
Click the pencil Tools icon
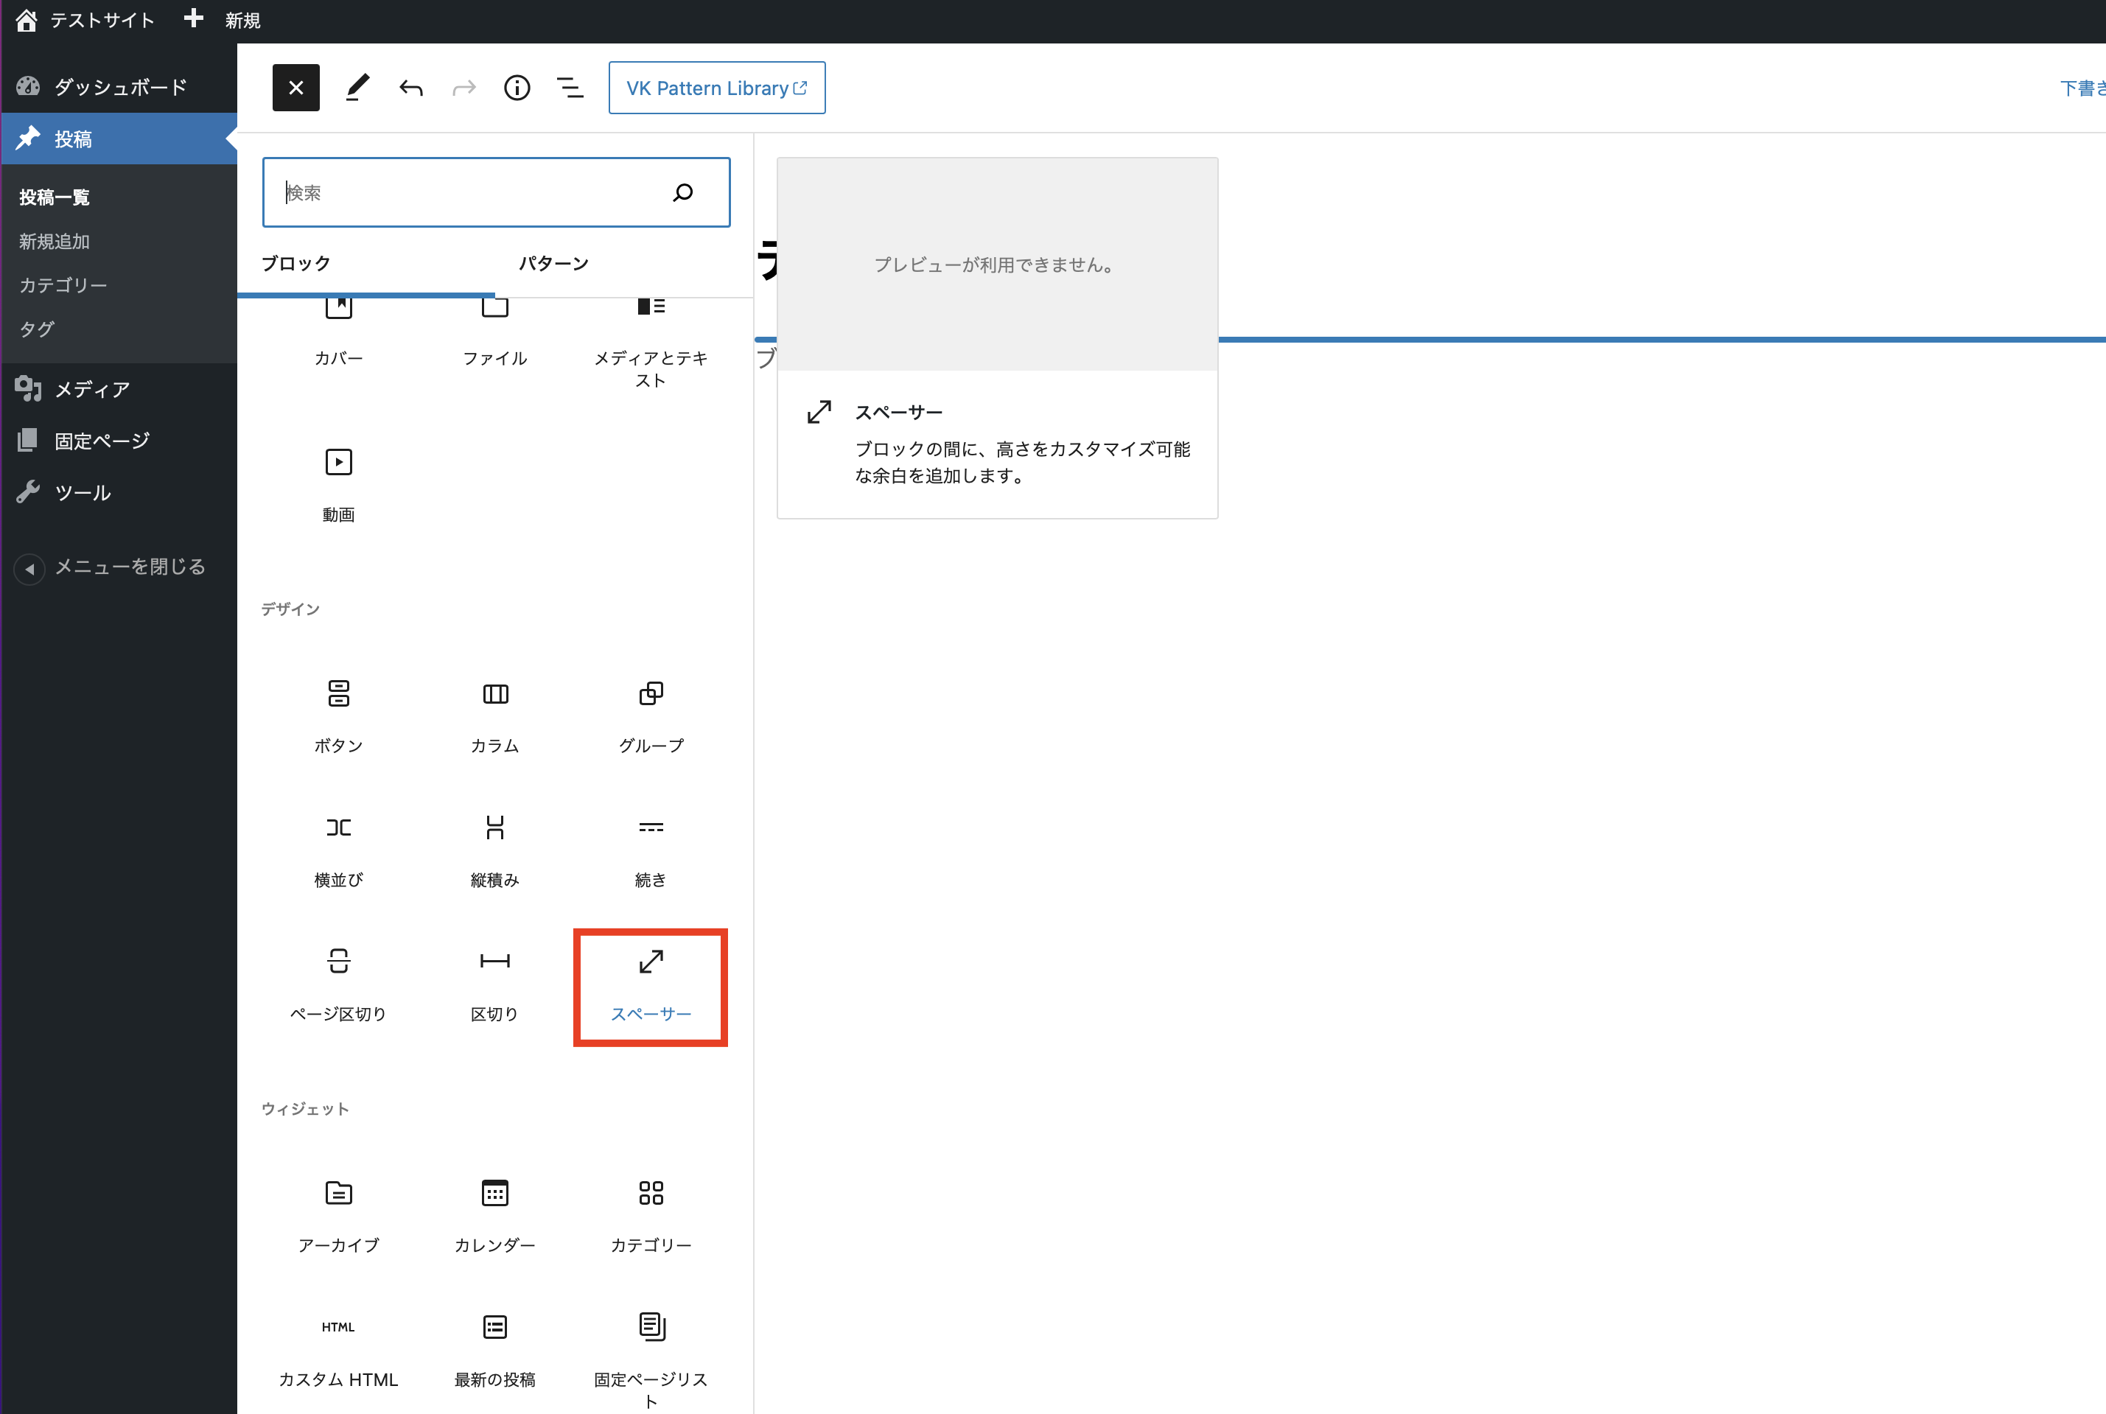tap(357, 88)
